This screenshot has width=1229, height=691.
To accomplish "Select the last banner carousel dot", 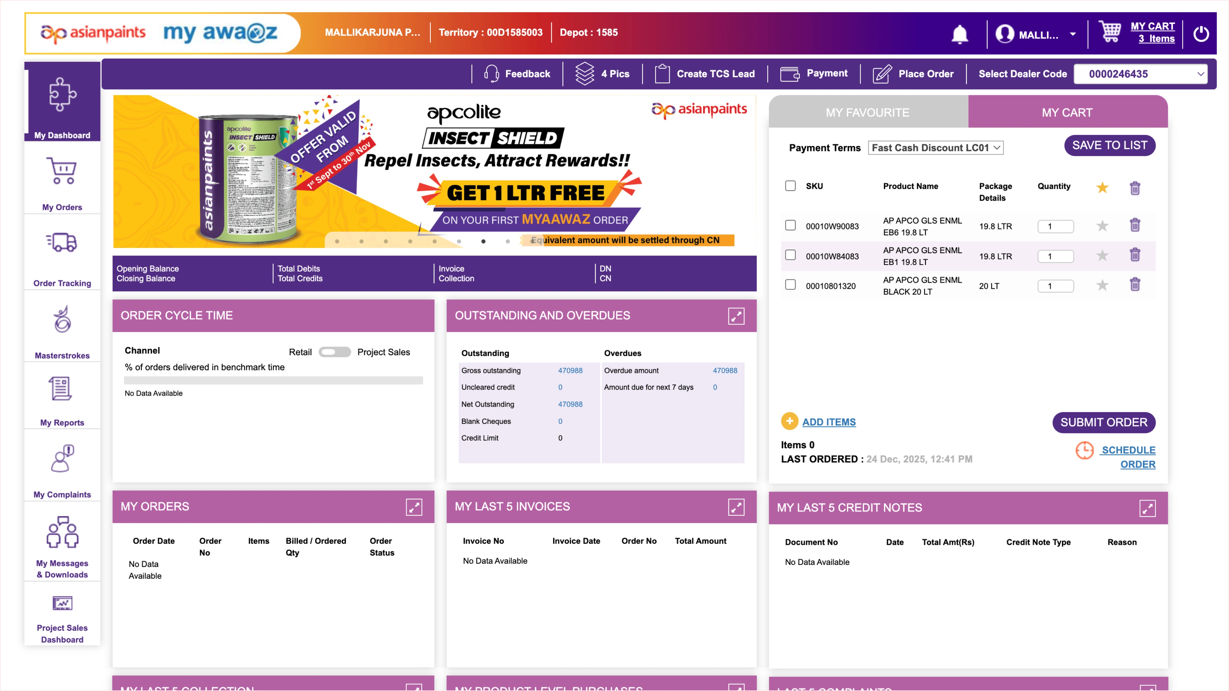I will pyautogui.click(x=532, y=241).
